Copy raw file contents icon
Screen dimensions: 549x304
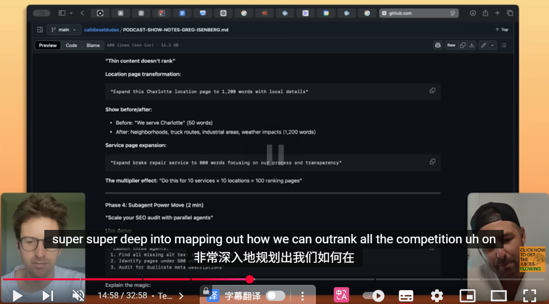462,45
